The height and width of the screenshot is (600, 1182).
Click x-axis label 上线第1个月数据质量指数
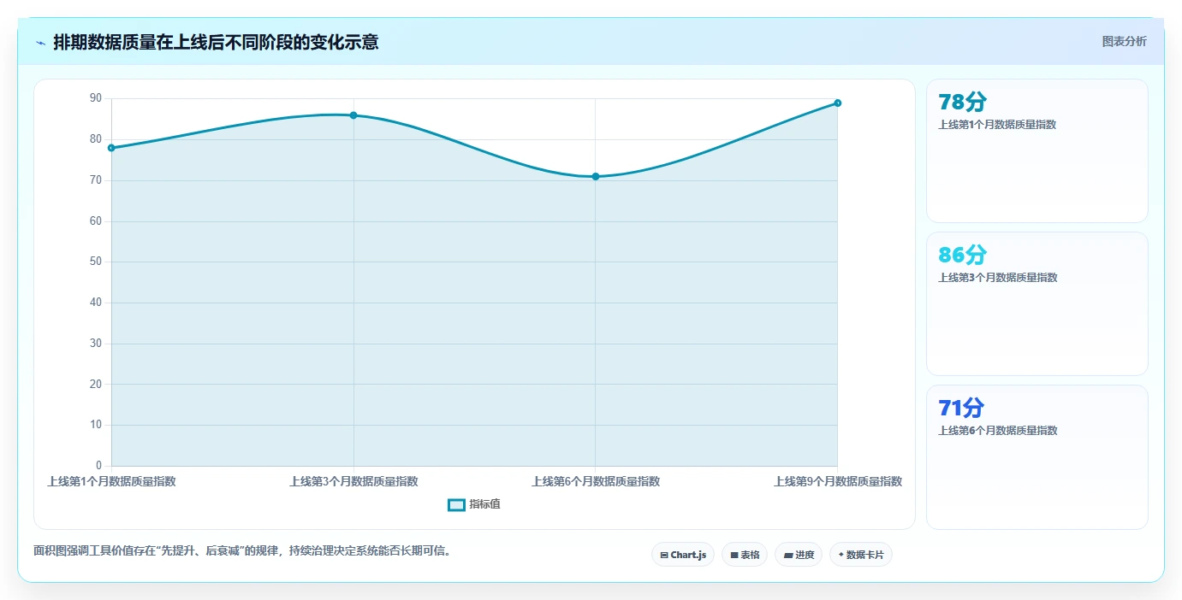click(x=111, y=482)
